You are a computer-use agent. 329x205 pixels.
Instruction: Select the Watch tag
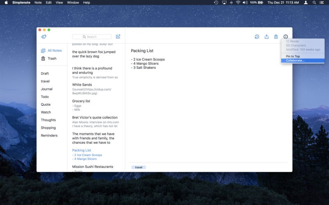pyautogui.click(x=46, y=112)
